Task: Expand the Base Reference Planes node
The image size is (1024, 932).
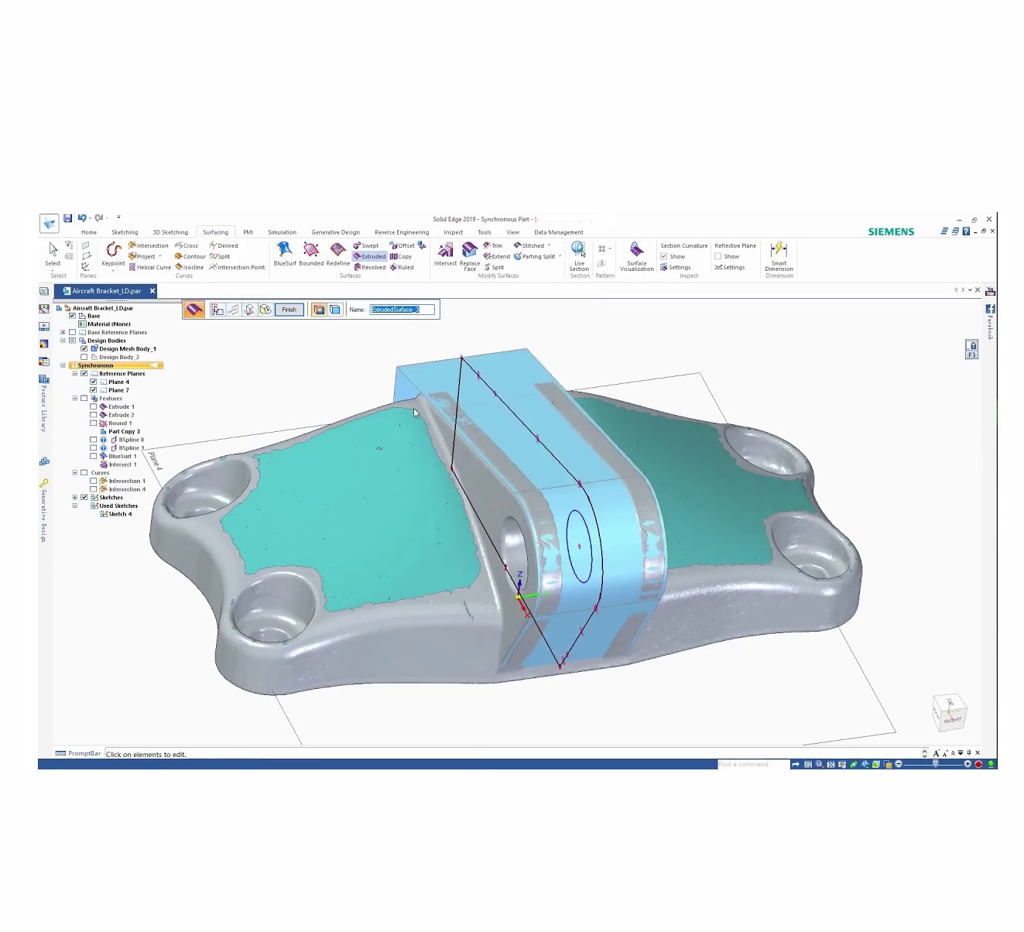Action: coord(63,333)
